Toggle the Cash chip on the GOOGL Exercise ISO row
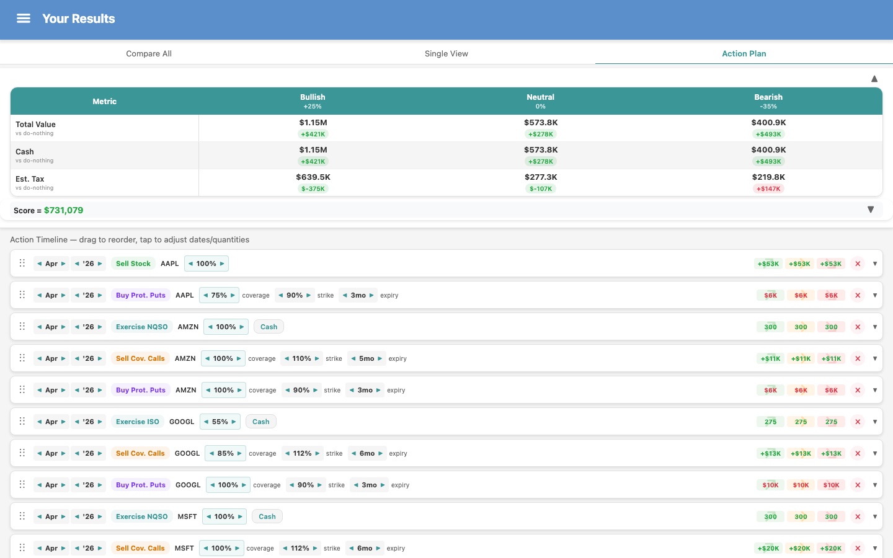Image resolution: width=893 pixels, height=558 pixels. tap(261, 422)
